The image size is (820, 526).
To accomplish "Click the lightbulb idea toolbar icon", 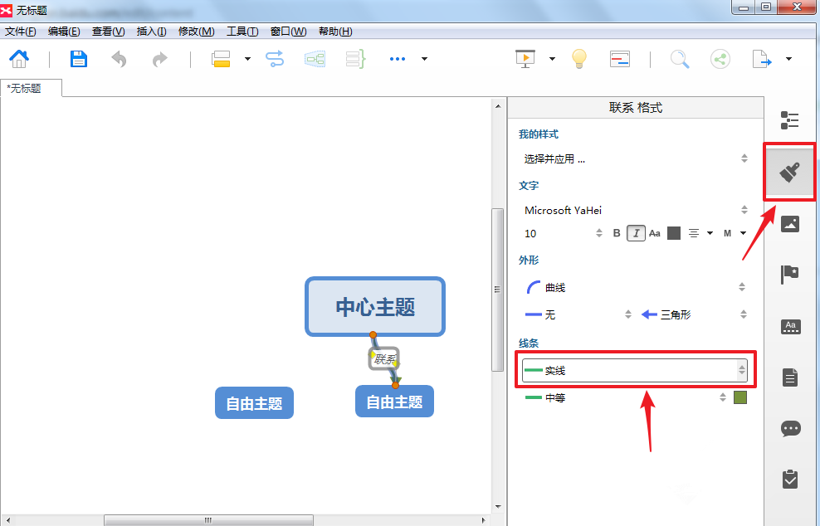I will coord(578,59).
